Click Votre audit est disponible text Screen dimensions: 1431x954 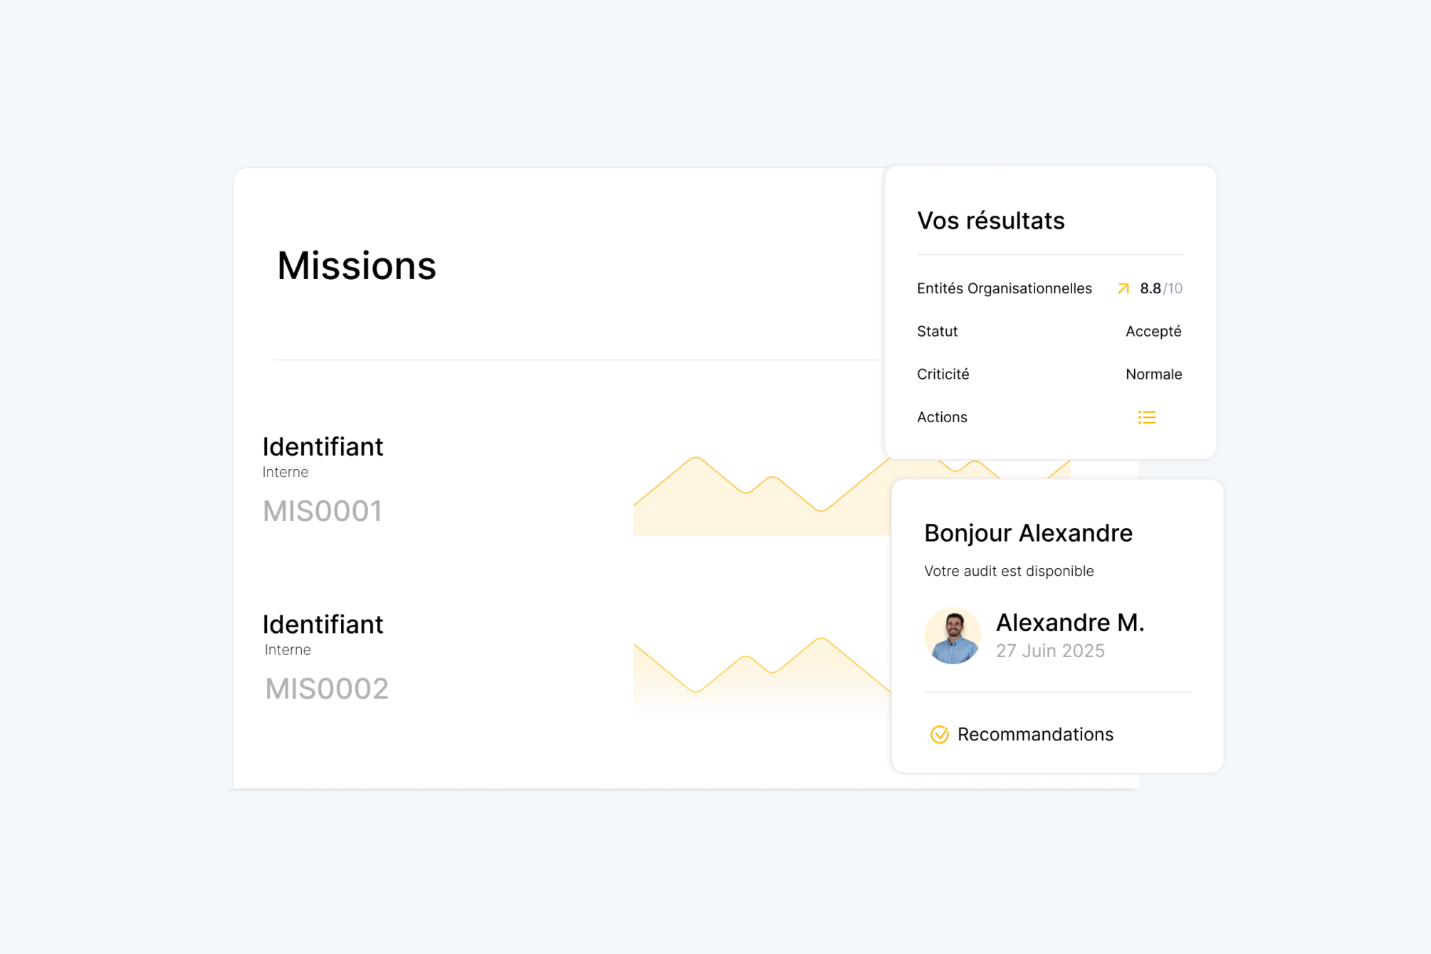(1008, 571)
